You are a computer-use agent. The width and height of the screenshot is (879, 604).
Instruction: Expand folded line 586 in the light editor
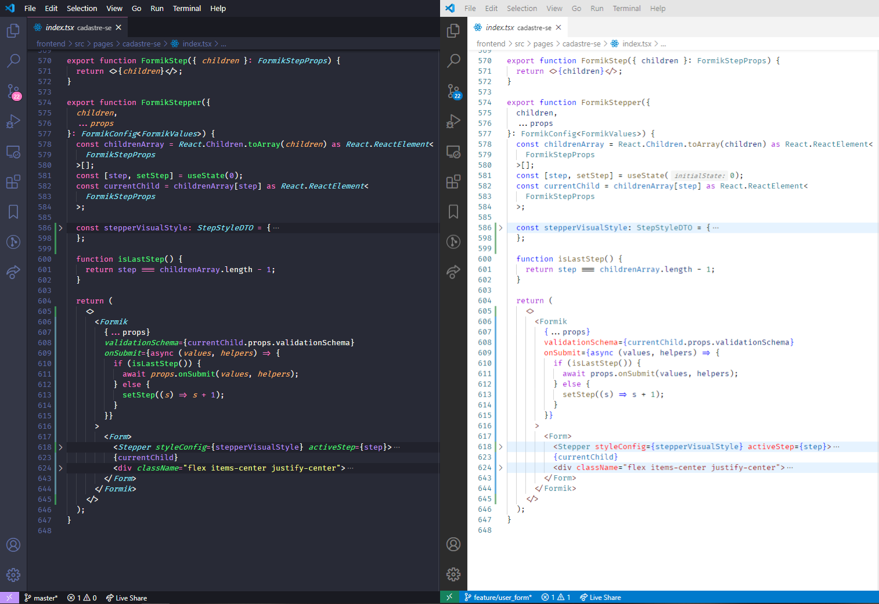(500, 228)
